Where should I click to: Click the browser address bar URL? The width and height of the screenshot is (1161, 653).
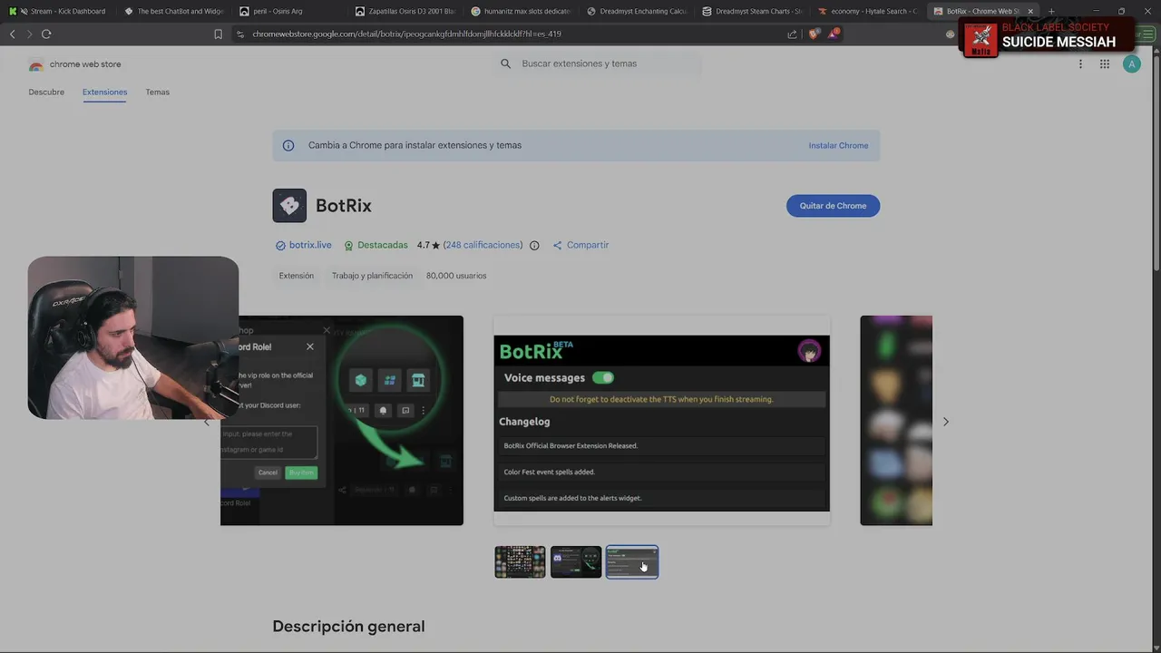[x=406, y=34]
